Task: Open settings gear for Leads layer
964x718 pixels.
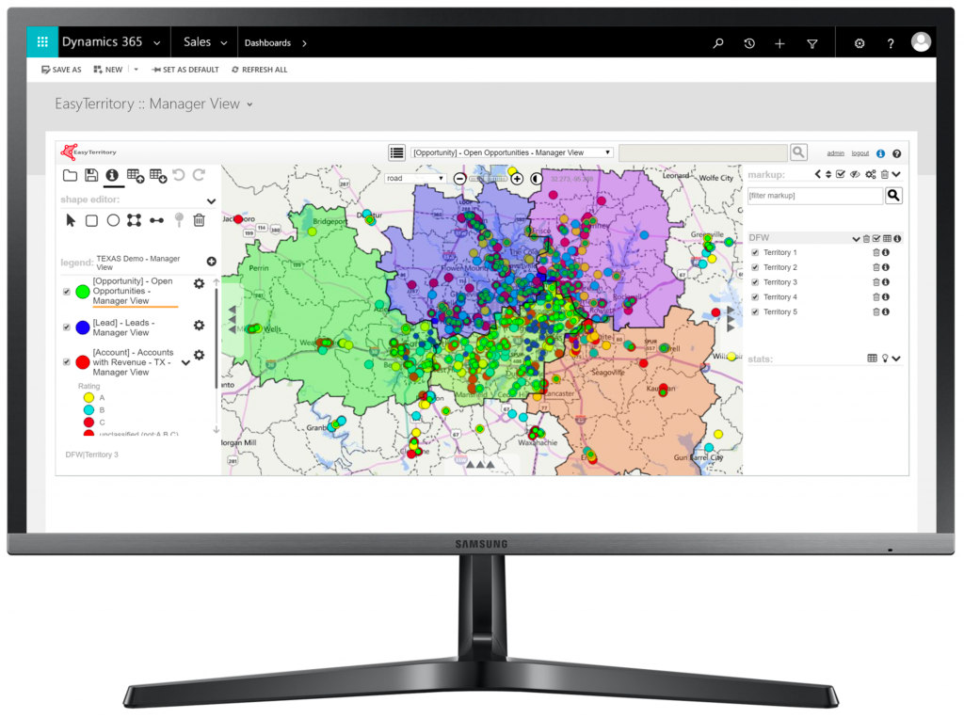Action: [x=199, y=326]
